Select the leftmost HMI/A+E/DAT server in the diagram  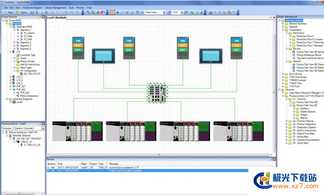click(78, 48)
